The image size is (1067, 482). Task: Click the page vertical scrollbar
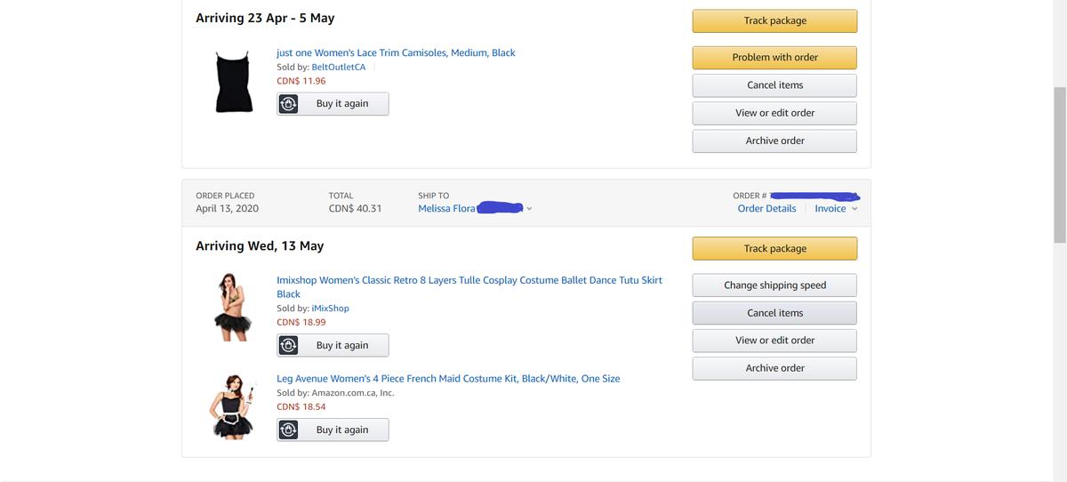coord(1059,165)
